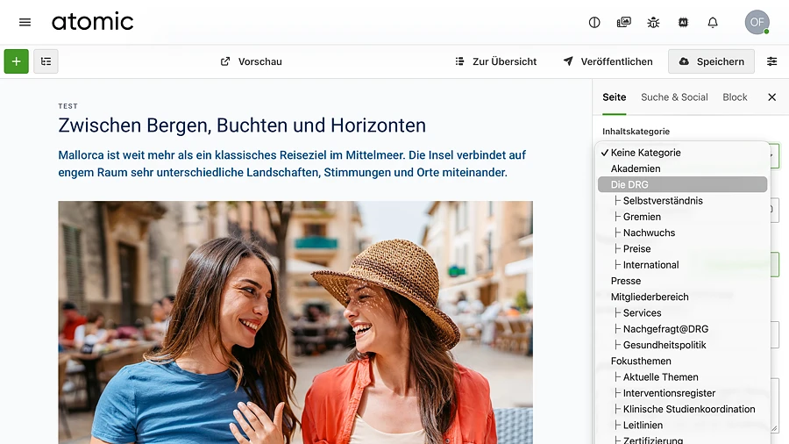Click Veröffentlichen to publish the page
The image size is (789, 444).
click(608, 61)
